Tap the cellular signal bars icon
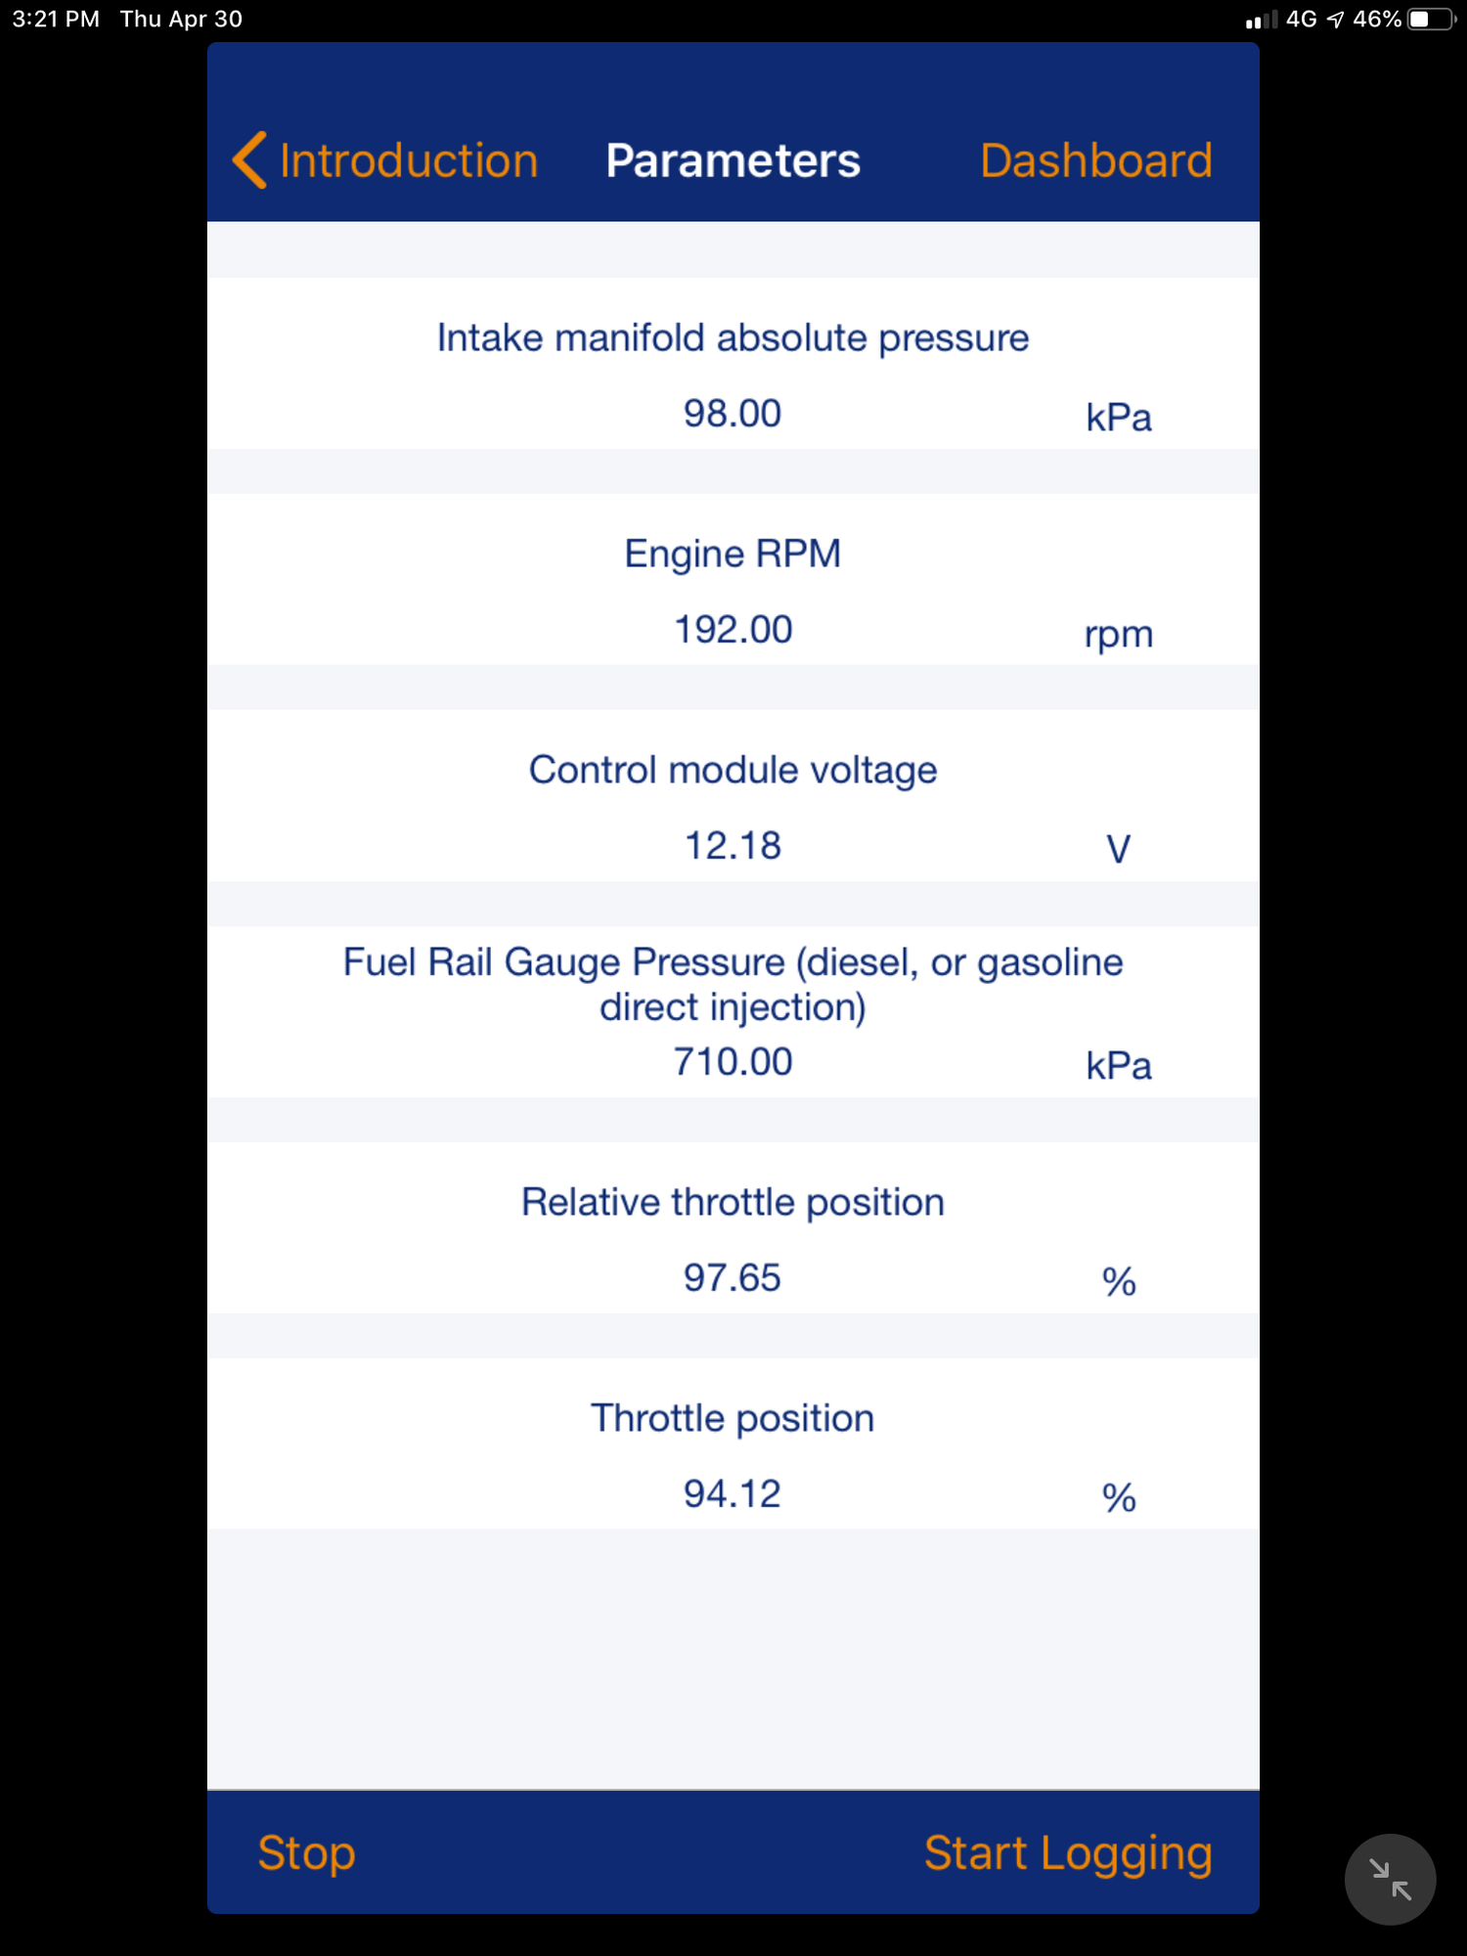1467x1956 pixels. tap(1262, 18)
